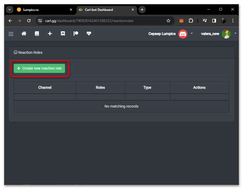
Task: View site information icon
Action: click(40, 21)
